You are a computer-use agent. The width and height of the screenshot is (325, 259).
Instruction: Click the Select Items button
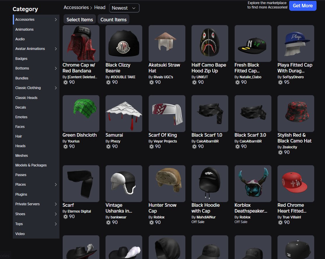(80, 20)
